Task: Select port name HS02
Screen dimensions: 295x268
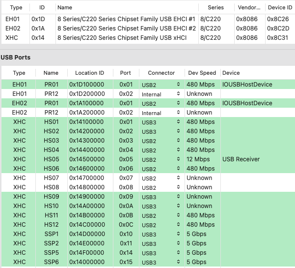Action: coord(52,131)
